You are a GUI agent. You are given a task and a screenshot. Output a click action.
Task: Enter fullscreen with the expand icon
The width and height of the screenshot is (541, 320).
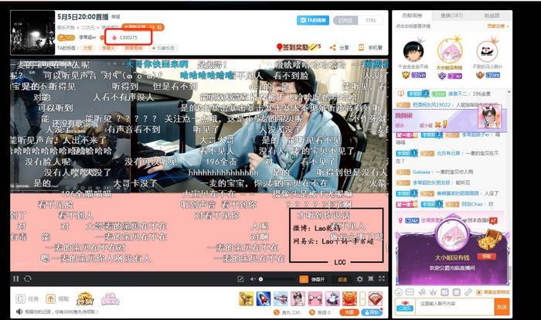[x=382, y=278]
